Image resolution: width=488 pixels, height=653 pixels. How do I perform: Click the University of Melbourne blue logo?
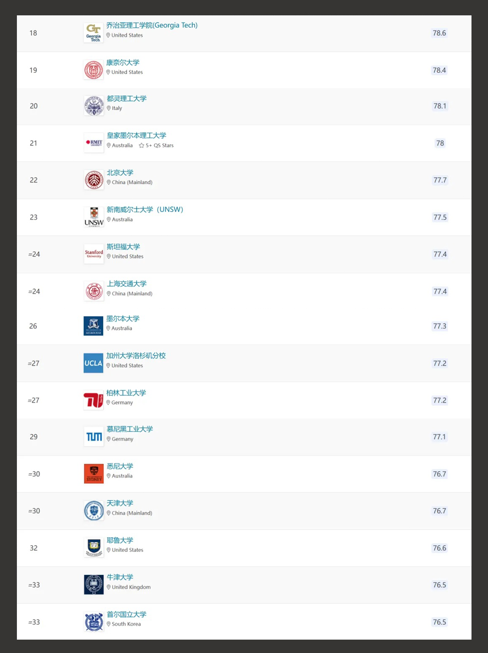(94, 326)
